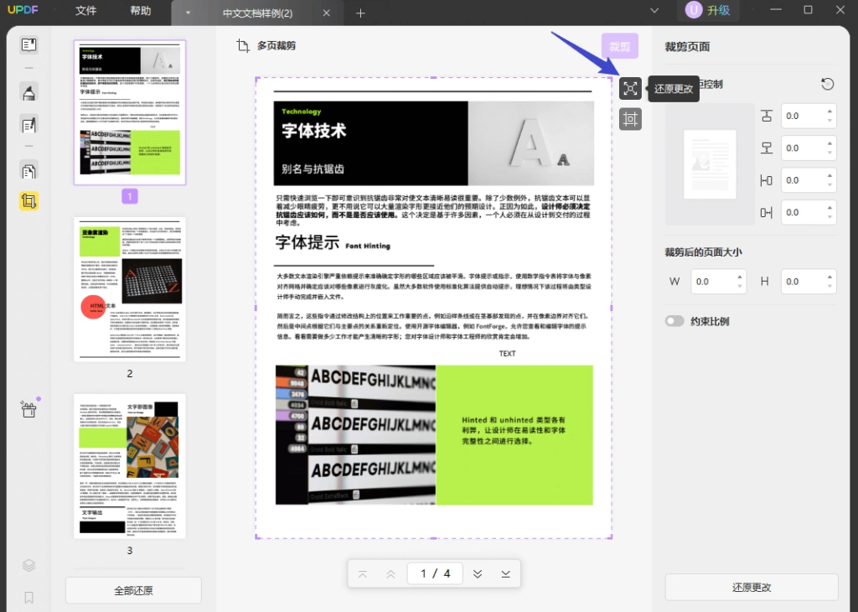Click the user avatar U icon
The image size is (858, 612).
(694, 10)
